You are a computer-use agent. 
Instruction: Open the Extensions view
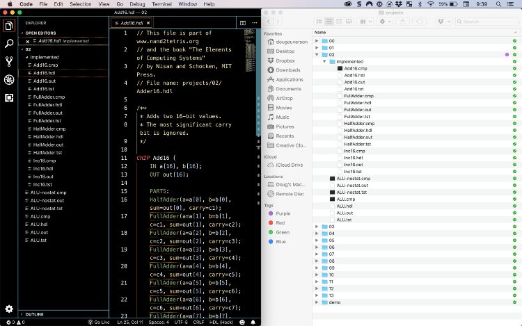point(9,98)
